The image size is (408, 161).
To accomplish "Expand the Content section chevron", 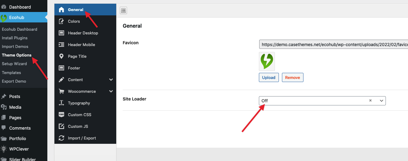I will coord(111,80).
